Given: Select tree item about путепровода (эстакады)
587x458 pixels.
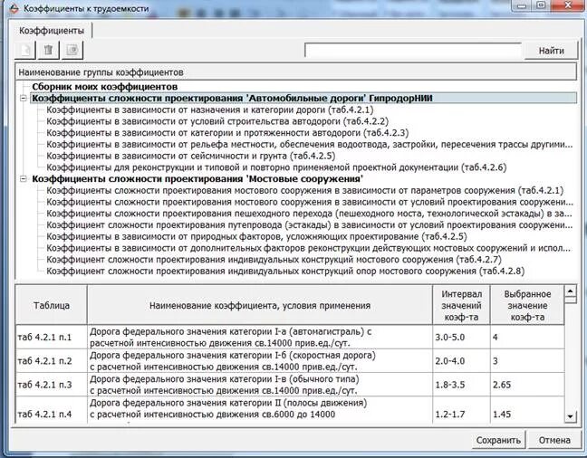Looking at the screenshot, I should (x=309, y=225).
